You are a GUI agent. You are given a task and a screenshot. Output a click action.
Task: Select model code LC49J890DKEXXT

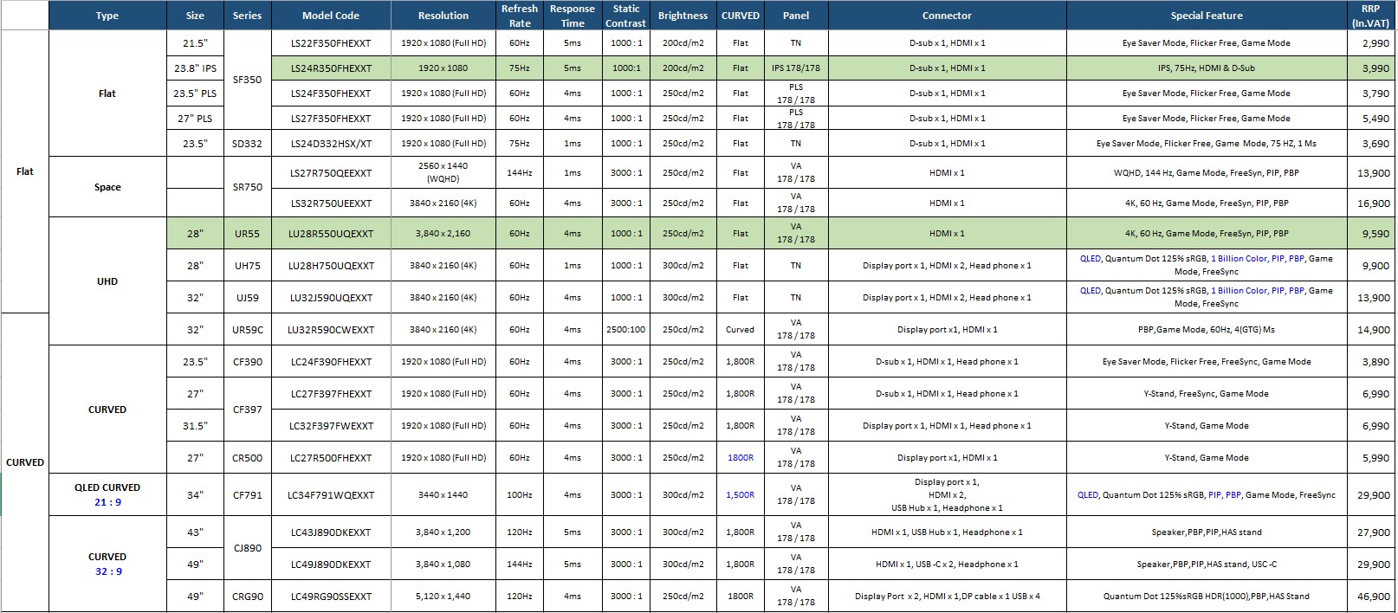pos(331,565)
